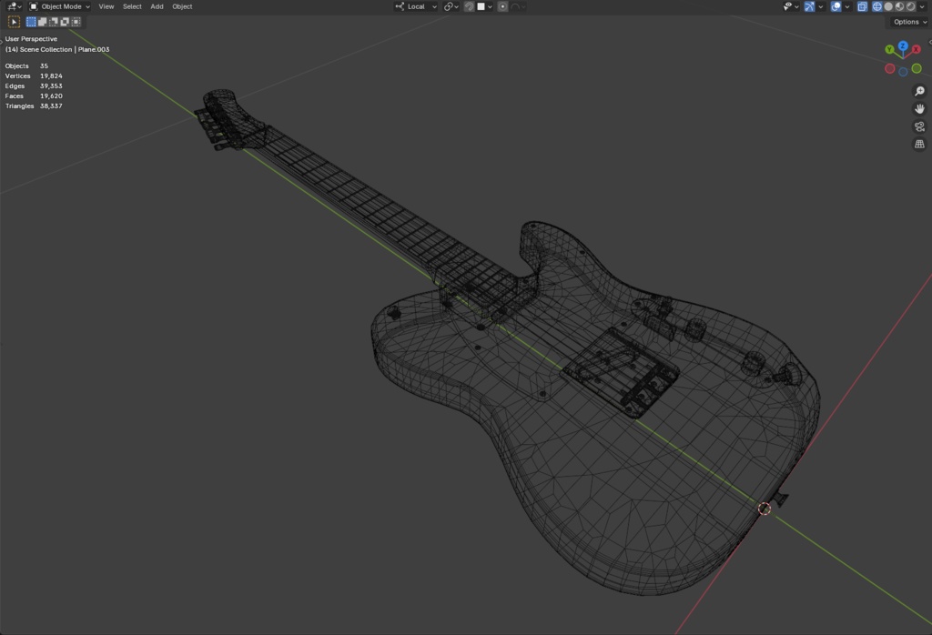Click the Z axis on navigation gizmo

click(903, 45)
